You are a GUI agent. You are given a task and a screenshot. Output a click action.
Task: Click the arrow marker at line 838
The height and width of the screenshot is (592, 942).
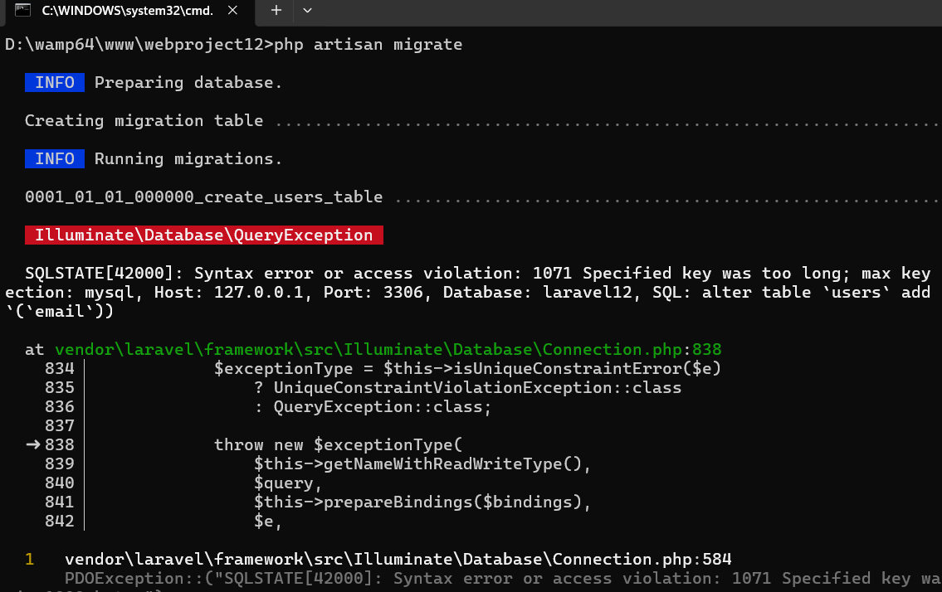click(x=33, y=444)
